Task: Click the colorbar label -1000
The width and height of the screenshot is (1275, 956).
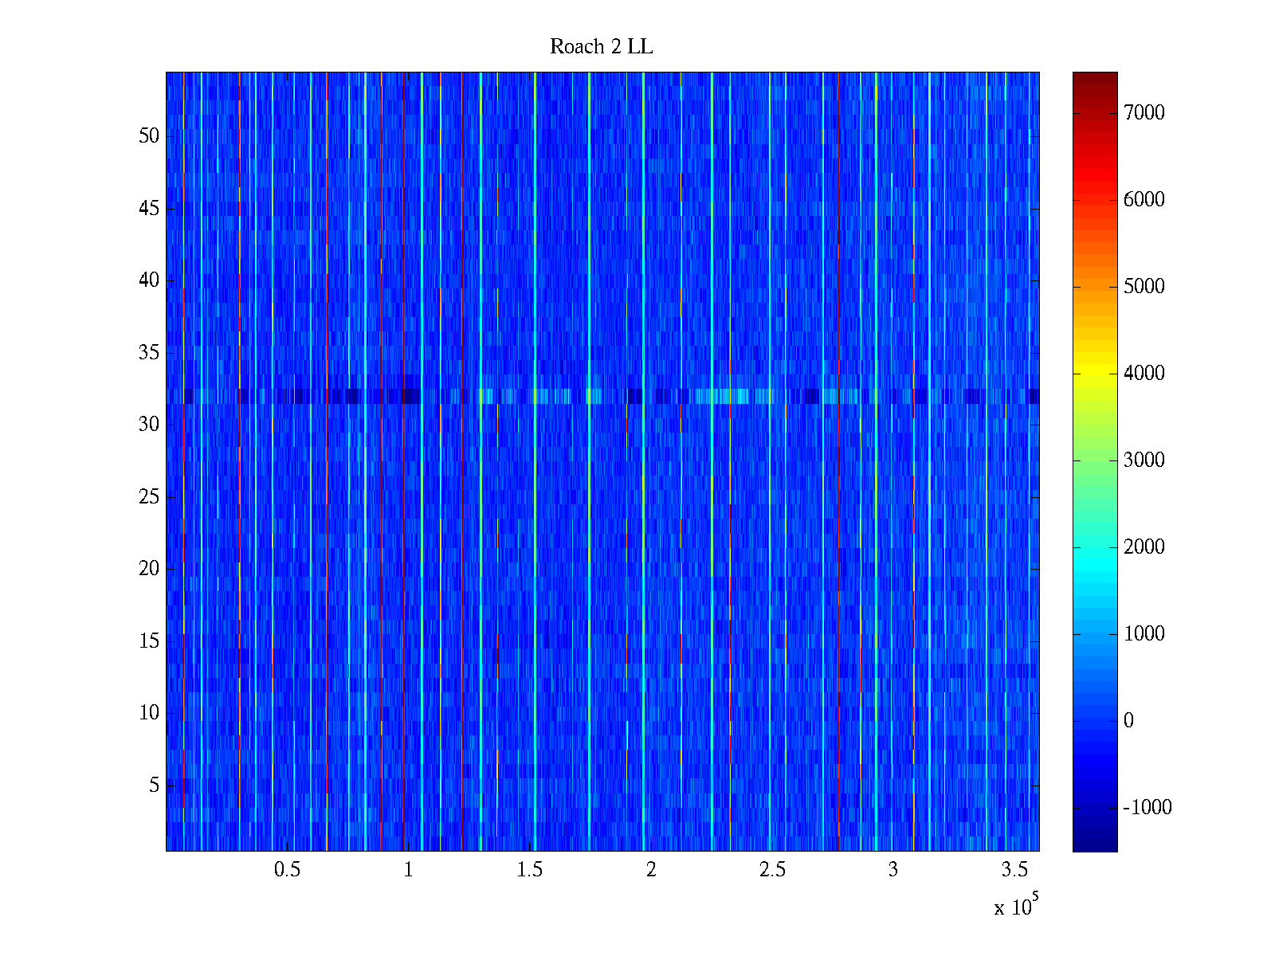Action: pyautogui.click(x=1147, y=808)
